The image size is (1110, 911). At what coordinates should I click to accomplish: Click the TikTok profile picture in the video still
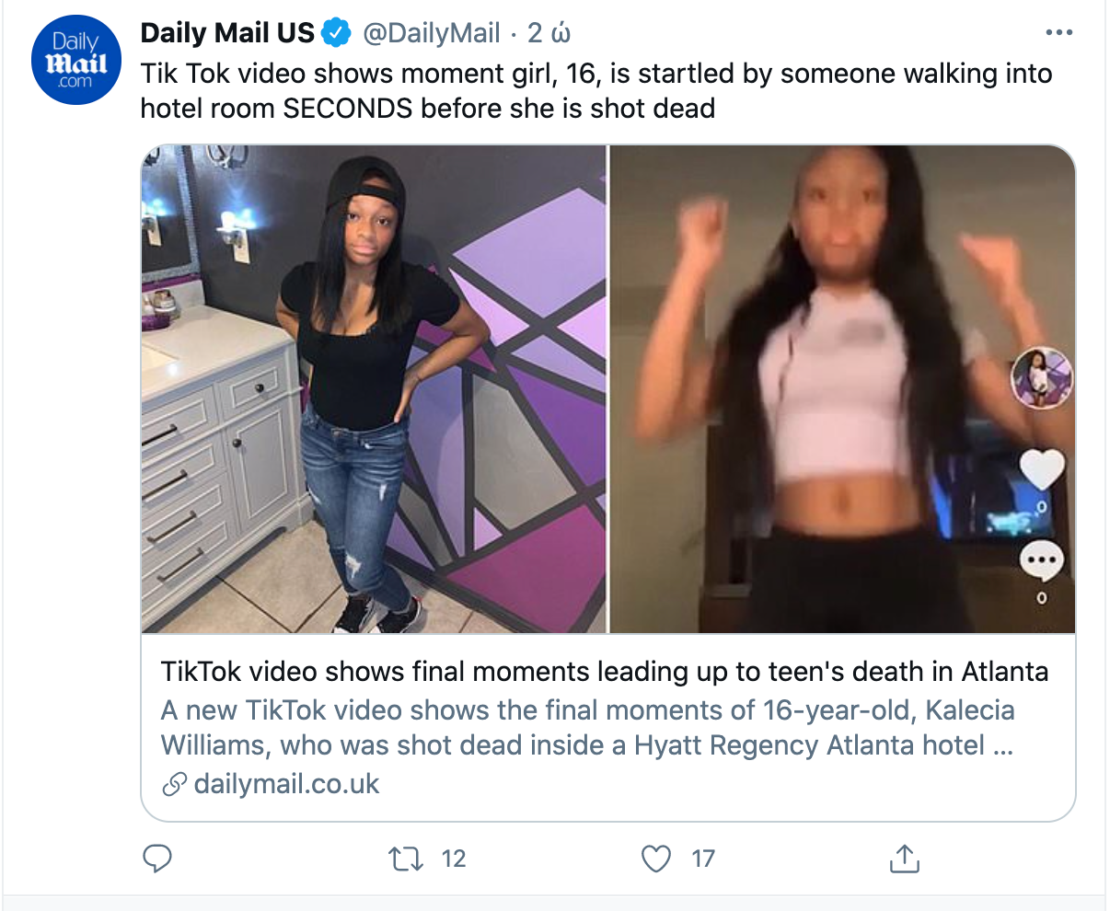(x=1042, y=378)
